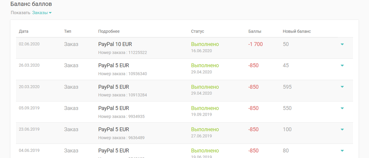Image resolution: width=369 pixels, height=158 pixels.
Task: Click the Тип column header
Action: pos(68,31)
